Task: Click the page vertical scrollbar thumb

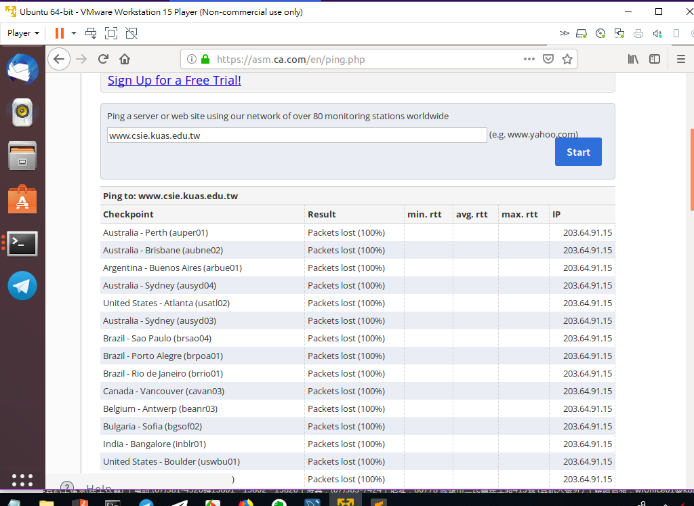Action: pos(692,169)
